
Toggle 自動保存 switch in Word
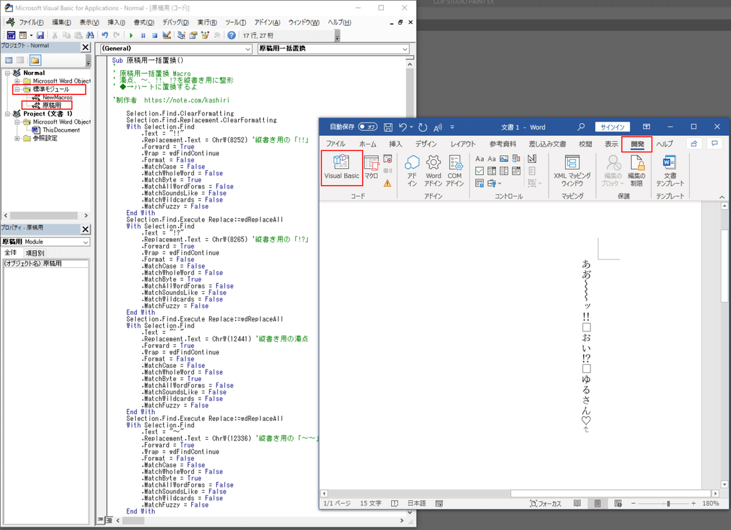tap(368, 127)
